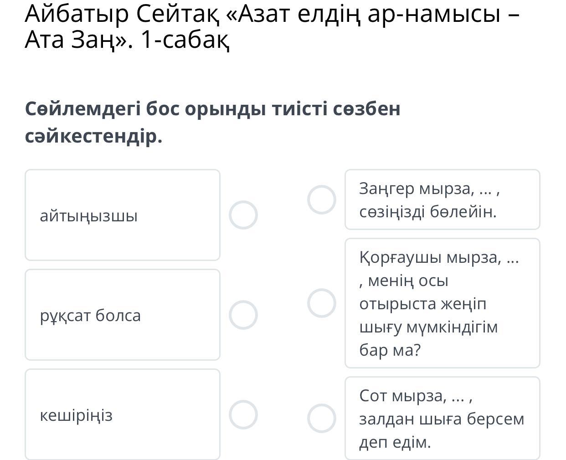Click the text line "шығу мүмкіндігім"
Screen dimensions: 566x460
tap(428, 327)
